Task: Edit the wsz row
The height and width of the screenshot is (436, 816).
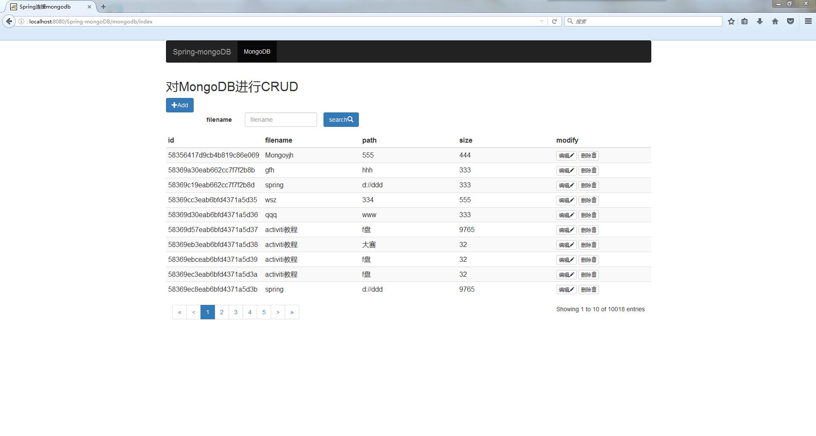Action: click(566, 200)
